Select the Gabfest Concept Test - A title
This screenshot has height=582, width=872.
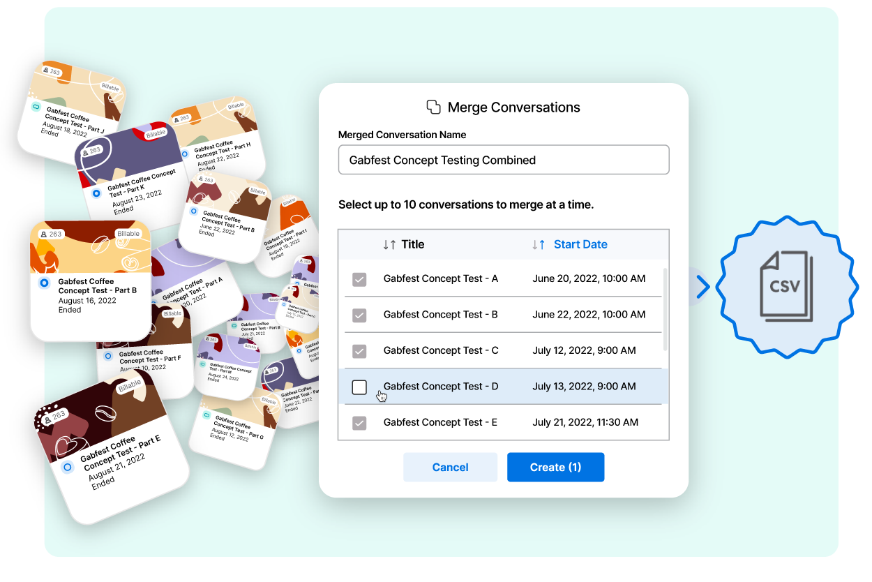[441, 278]
